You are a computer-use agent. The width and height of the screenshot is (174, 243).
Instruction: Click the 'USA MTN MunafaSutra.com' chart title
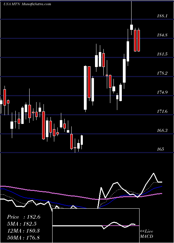[27, 4]
